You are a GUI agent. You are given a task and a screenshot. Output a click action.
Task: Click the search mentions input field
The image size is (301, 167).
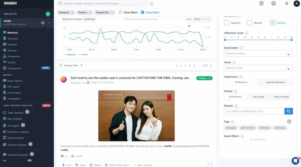[x=103, y=3]
